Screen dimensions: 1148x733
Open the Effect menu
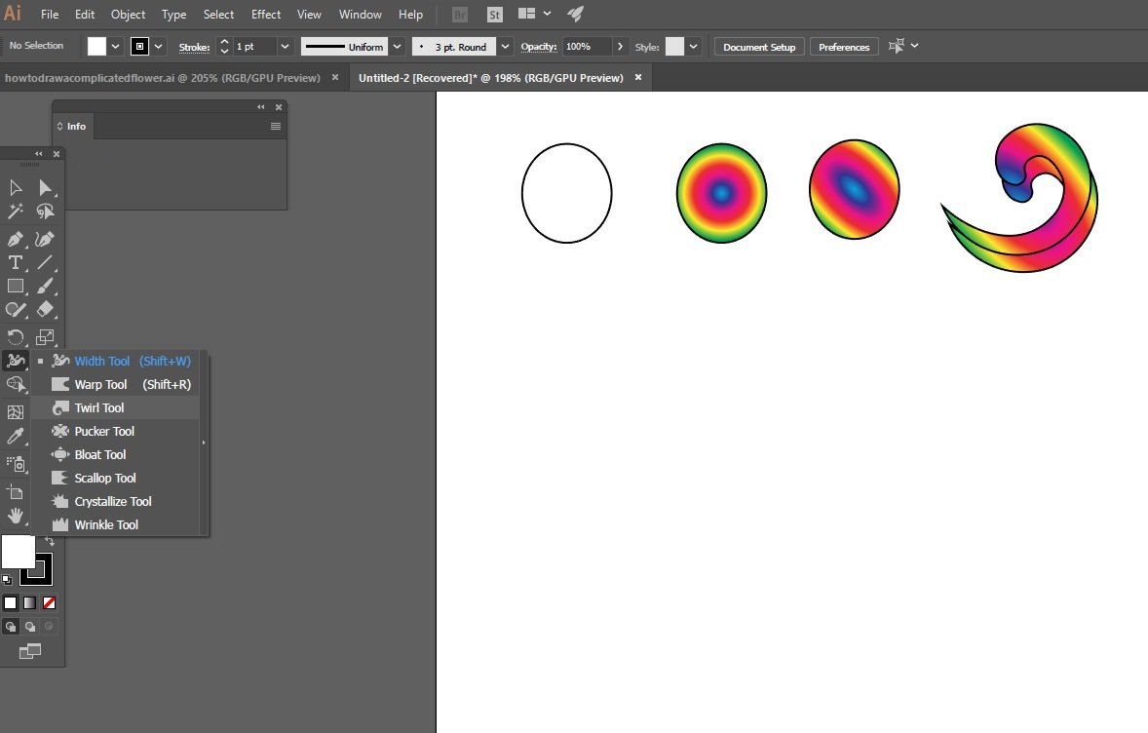click(x=265, y=15)
